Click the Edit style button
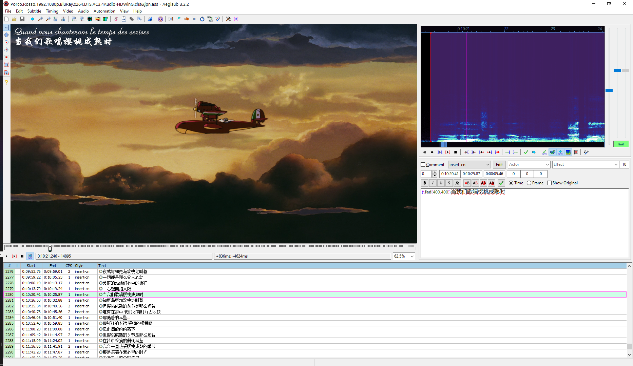The height and width of the screenshot is (366, 633). pyautogui.click(x=499, y=165)
